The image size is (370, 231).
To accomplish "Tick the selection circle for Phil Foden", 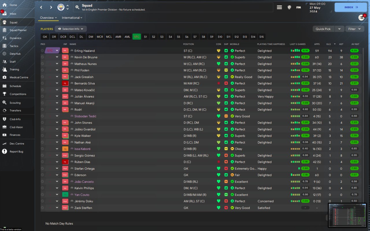I will 42,70.
